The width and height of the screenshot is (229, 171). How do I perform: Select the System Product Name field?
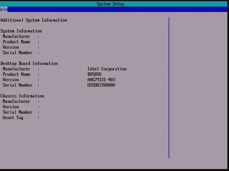[x=16, y=42]
